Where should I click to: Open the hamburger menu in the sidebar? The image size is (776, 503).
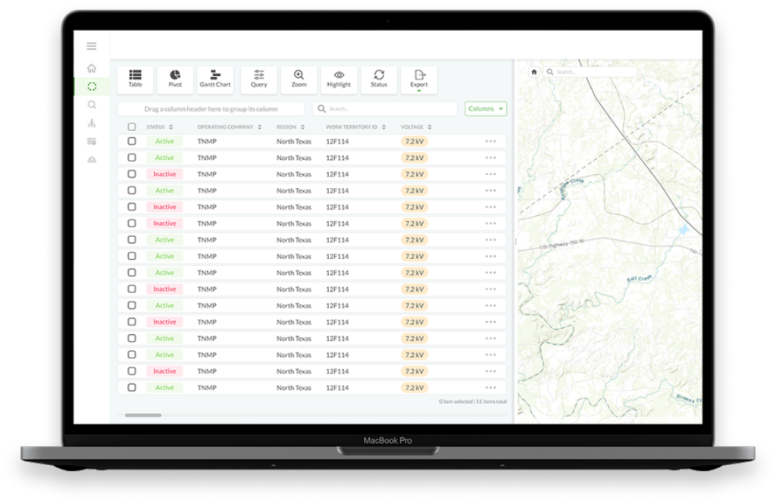click(x=92, y=46)
